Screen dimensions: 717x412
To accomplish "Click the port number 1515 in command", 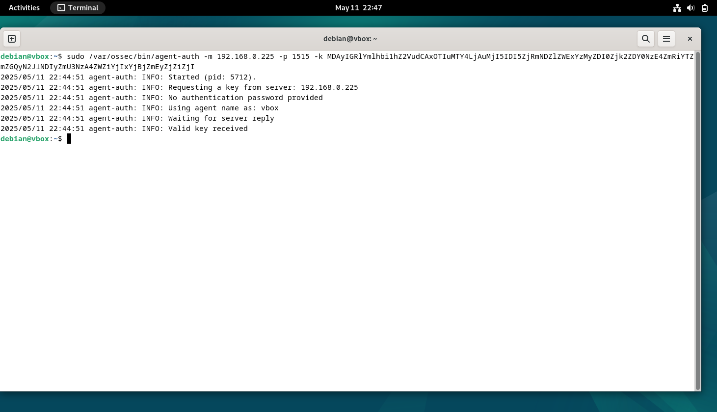I will (301, 56).
